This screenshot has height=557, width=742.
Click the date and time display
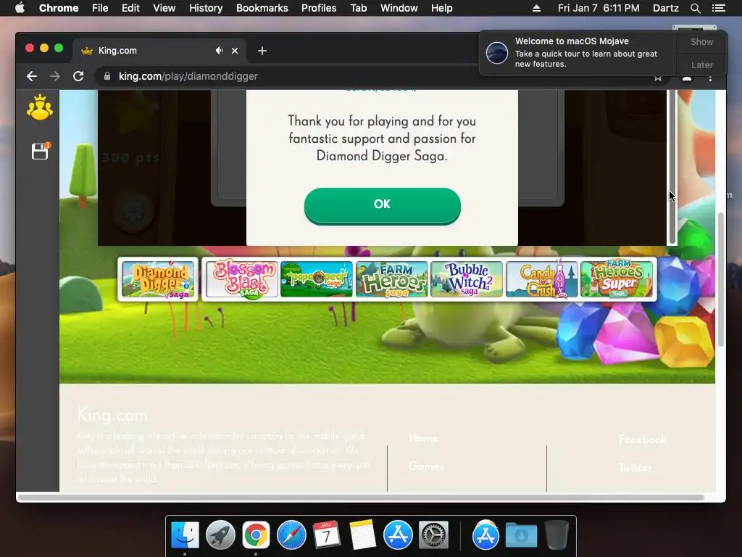point(599,8)
